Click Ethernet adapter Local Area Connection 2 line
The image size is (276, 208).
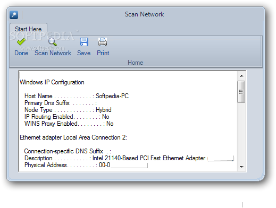pyautogui.click(x=73, y=137)
